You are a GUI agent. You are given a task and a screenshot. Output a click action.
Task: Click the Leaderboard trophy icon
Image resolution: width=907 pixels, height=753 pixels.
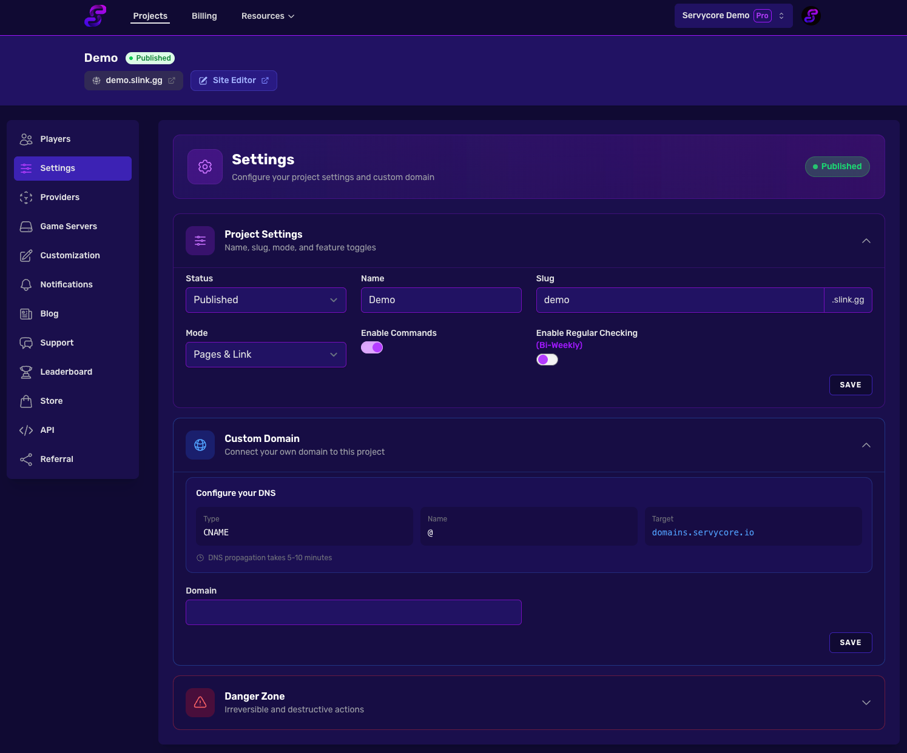(26, 372)
